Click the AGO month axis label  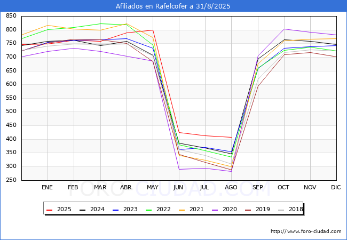231,188
